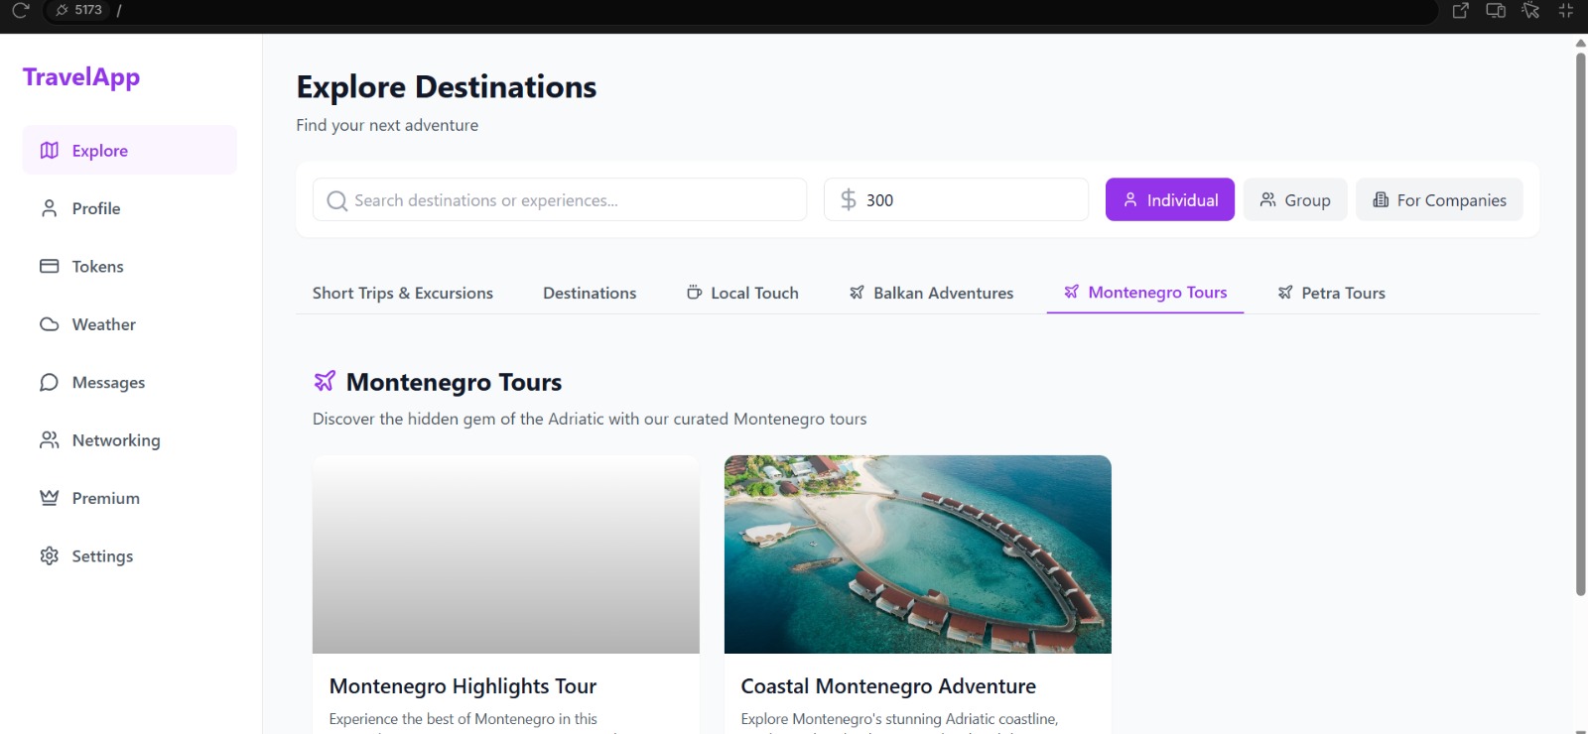The image size is (1588, 734).
Task: Click the TravelApp logo link
Action: (x=81, y=77)
